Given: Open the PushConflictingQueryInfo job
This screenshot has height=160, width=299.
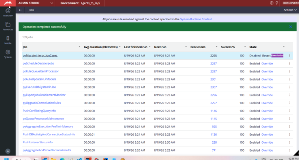Looking at the screenshot, I should [x=39, y=111].
